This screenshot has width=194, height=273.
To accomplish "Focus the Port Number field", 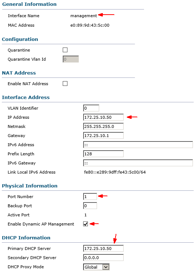I will [90, 197].
